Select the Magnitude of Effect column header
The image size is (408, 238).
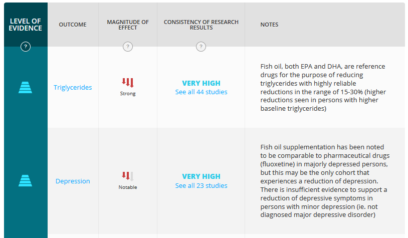click(x=128, y=25)
